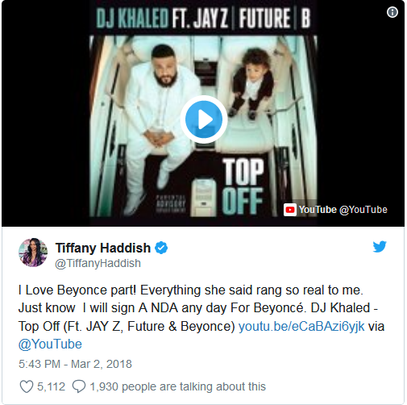
Task: Click the DJ Khaled title text in the cover
Action: [x=131, y=19]
